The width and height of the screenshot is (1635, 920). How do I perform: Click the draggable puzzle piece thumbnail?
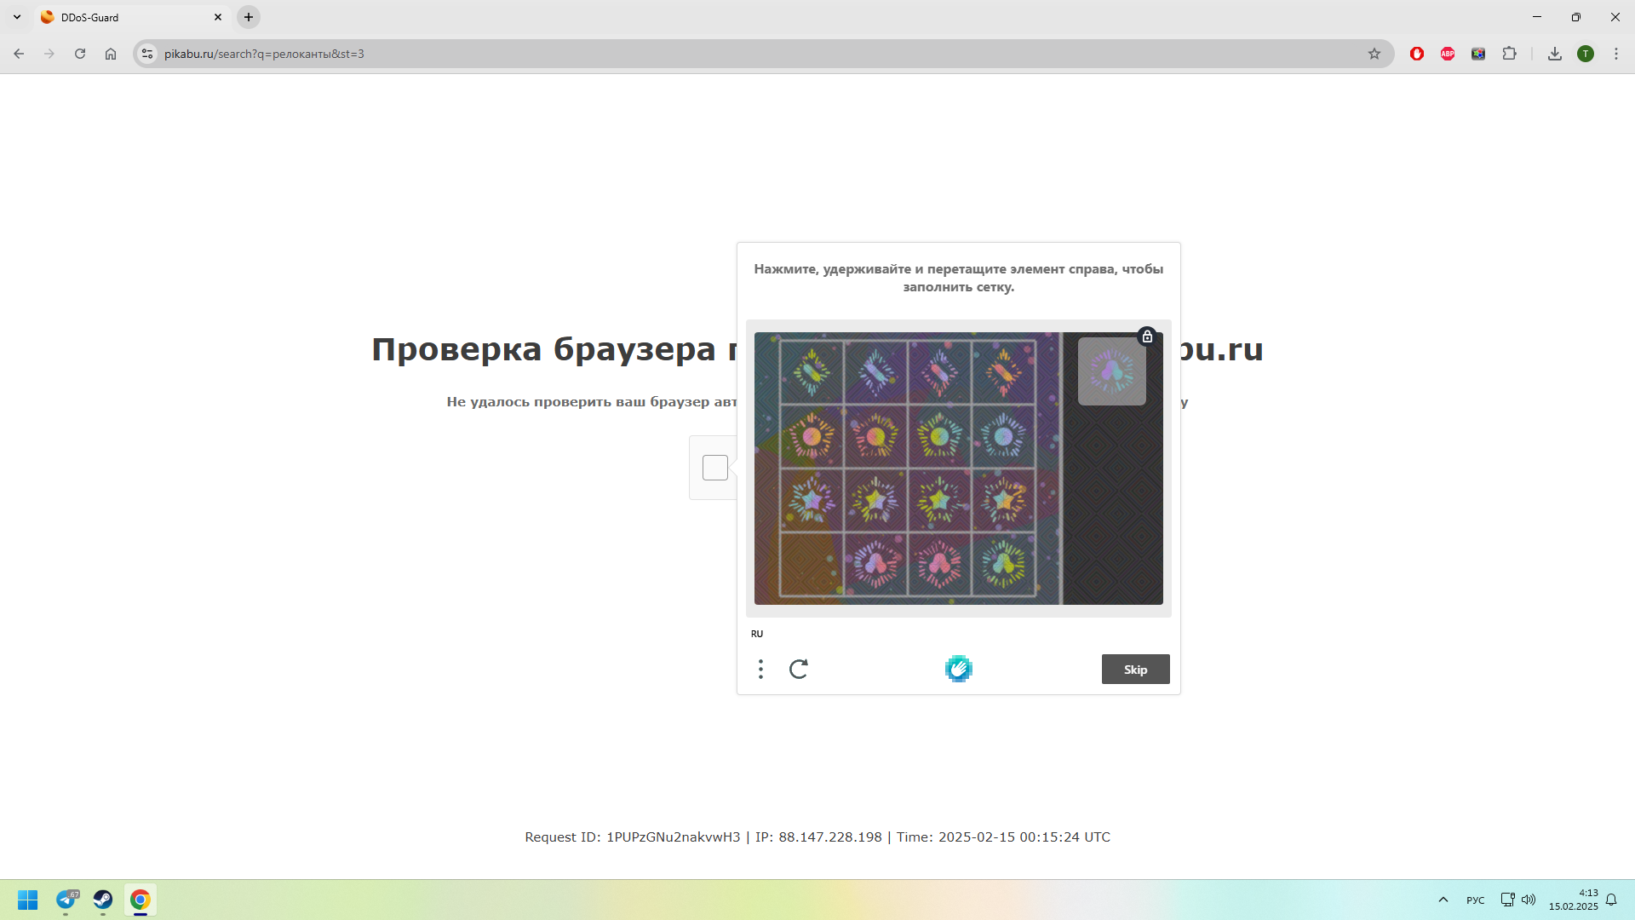[x=1111, y=371]
